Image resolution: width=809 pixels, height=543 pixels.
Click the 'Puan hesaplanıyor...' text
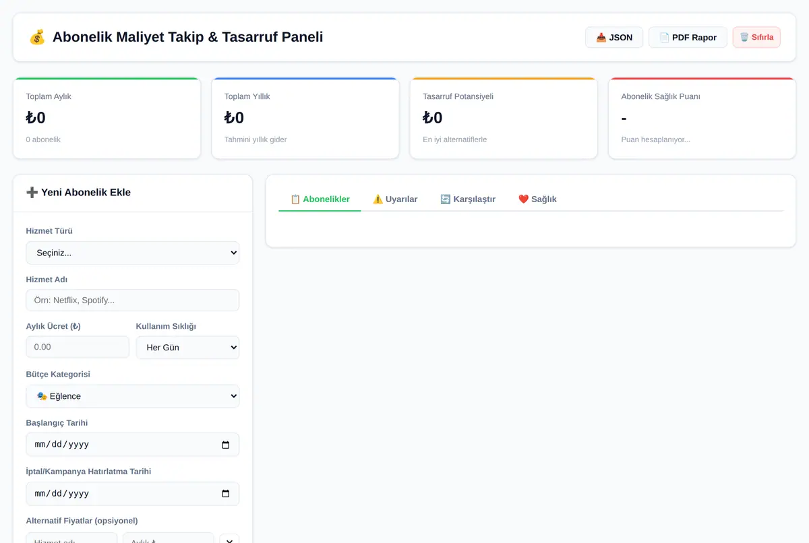pos(656,139)
